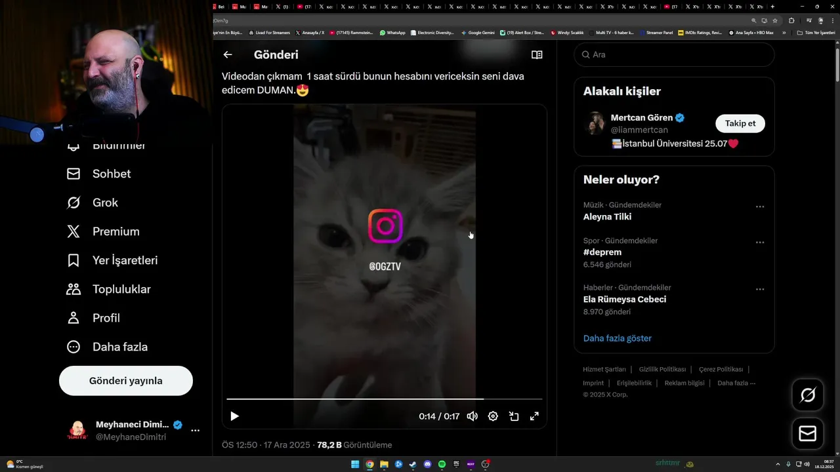Follow Mertcan Gören with Takip et
Screen dimensions: 840x472
point(740,123)
